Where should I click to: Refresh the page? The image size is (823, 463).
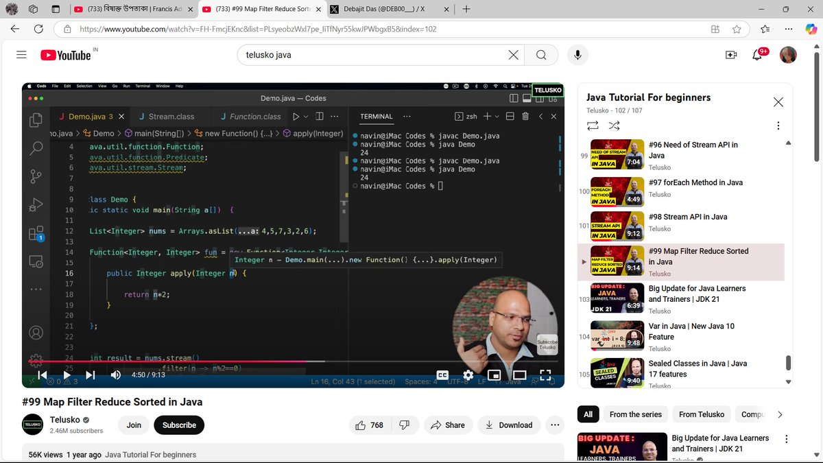[38, 29]
